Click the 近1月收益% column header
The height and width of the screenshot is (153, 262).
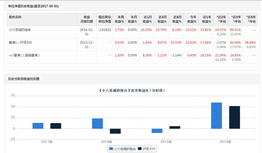pyautogui.click(x=147, y=19)
